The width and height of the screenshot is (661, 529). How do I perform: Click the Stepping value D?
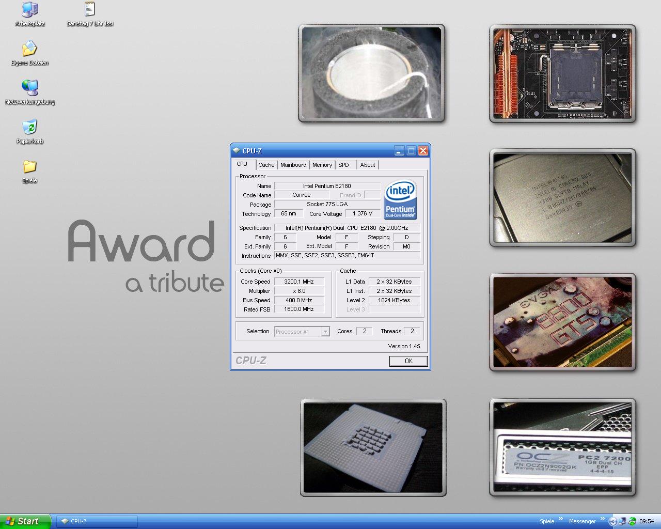pos(406,237)
